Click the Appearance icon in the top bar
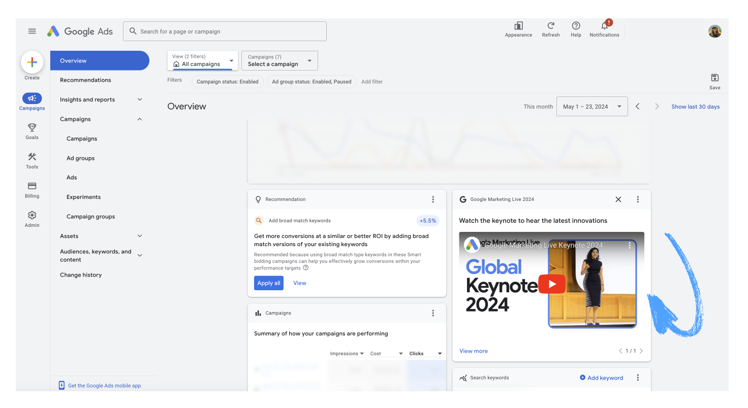The height and width of the screenshot is (408, 748). tap(518, 29)
